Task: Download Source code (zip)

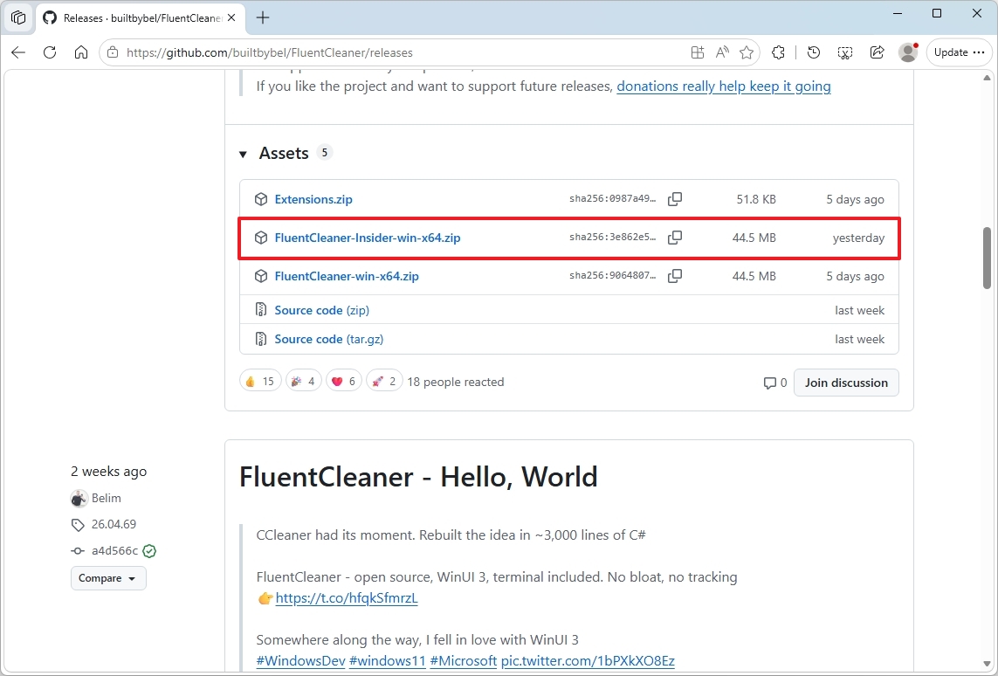Action: pos(321,310)
